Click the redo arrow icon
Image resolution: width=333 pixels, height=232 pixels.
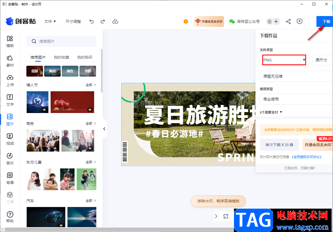(x=103, y=21)
